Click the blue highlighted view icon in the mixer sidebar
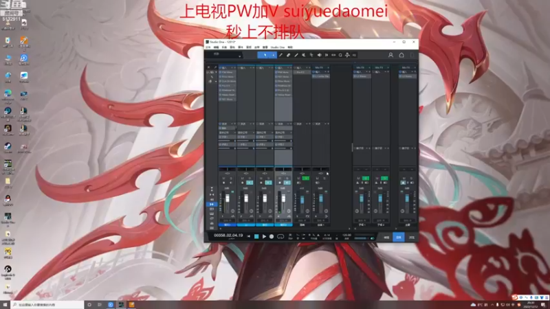Screen dimensions: 550x309 coord(212,204)
